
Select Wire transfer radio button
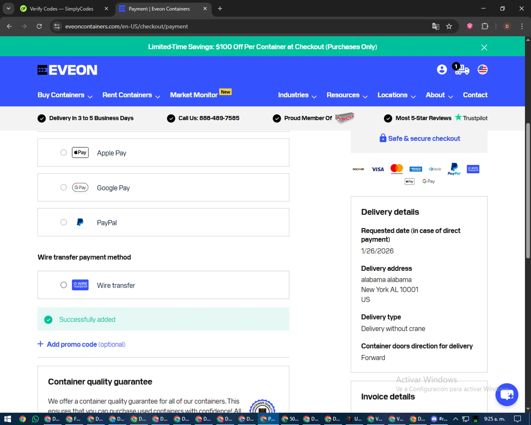pos(63,285)
